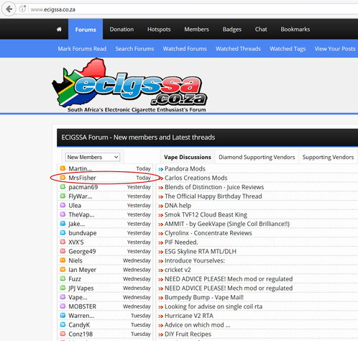This screenshot has width=358, height=341.
Task: Open the Warren... member profile link
Action: (x=81, y=316)
